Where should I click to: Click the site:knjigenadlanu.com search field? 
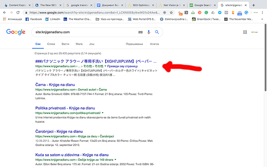click(83, 32)
